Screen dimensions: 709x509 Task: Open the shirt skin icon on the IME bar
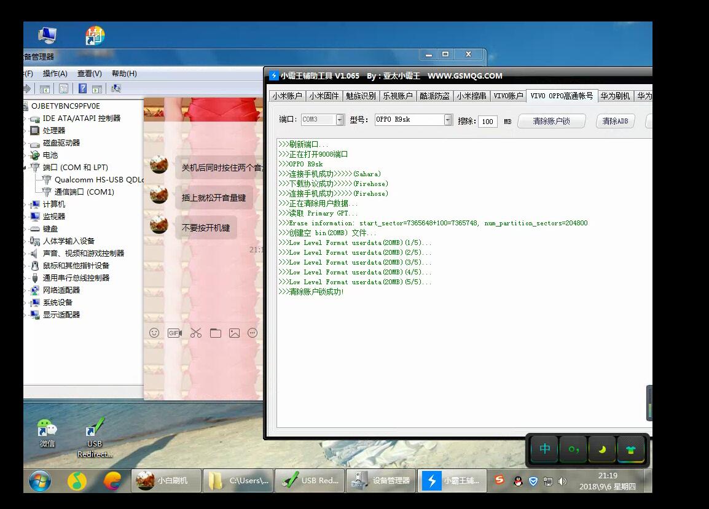tap(631, 449)
